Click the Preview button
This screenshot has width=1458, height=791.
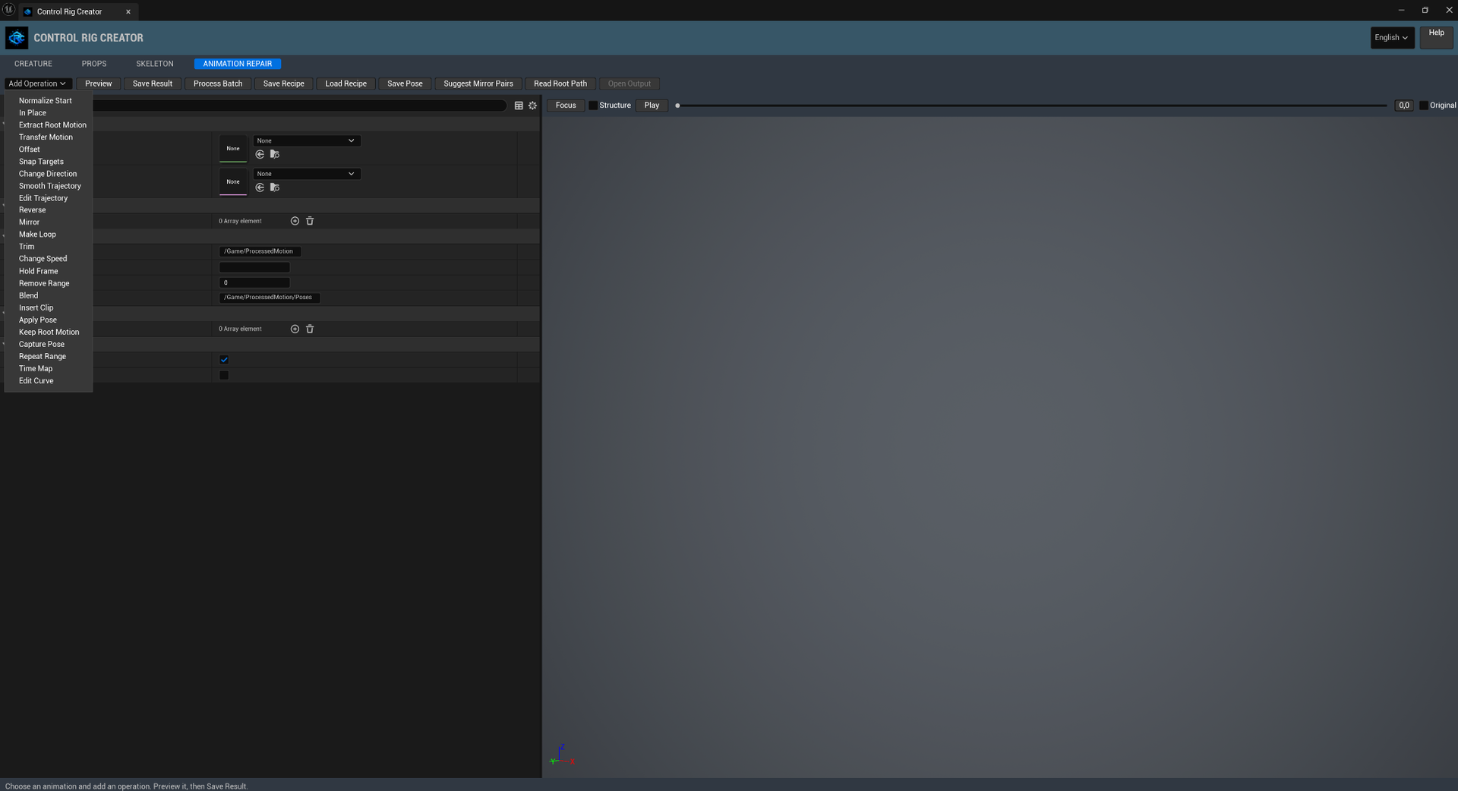point(98,84)
